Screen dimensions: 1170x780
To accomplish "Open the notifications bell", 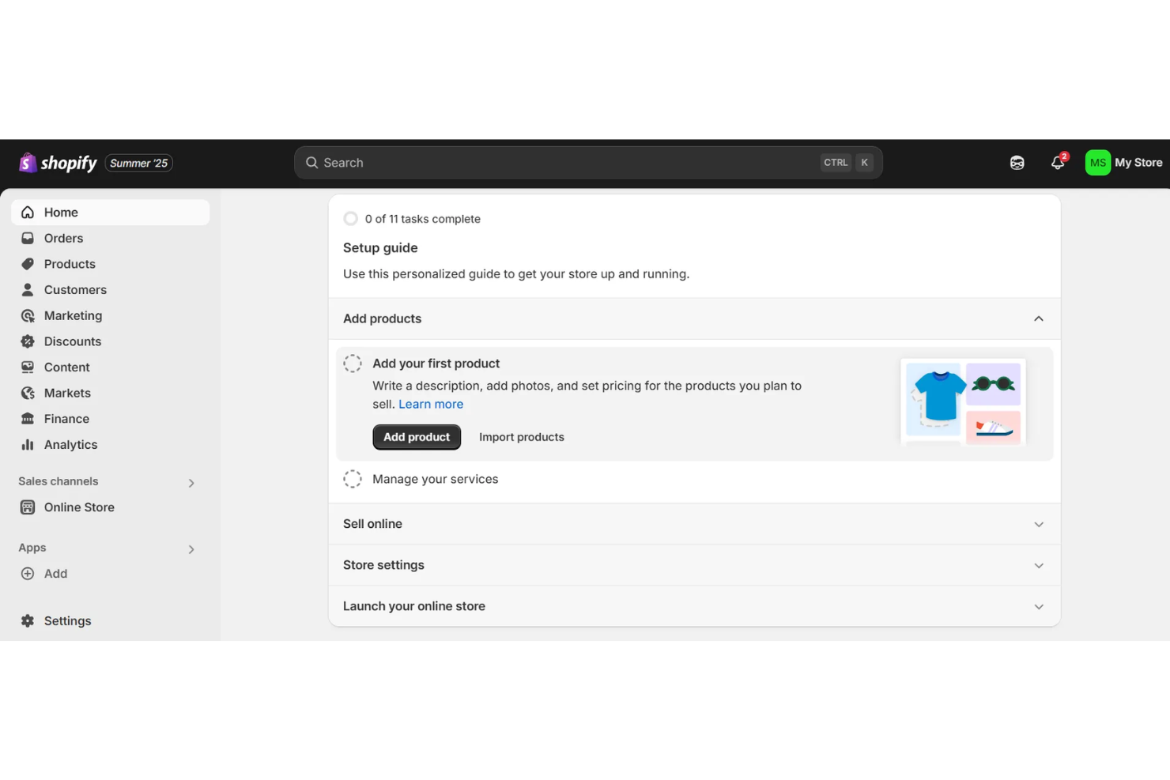I will 1057,162.
